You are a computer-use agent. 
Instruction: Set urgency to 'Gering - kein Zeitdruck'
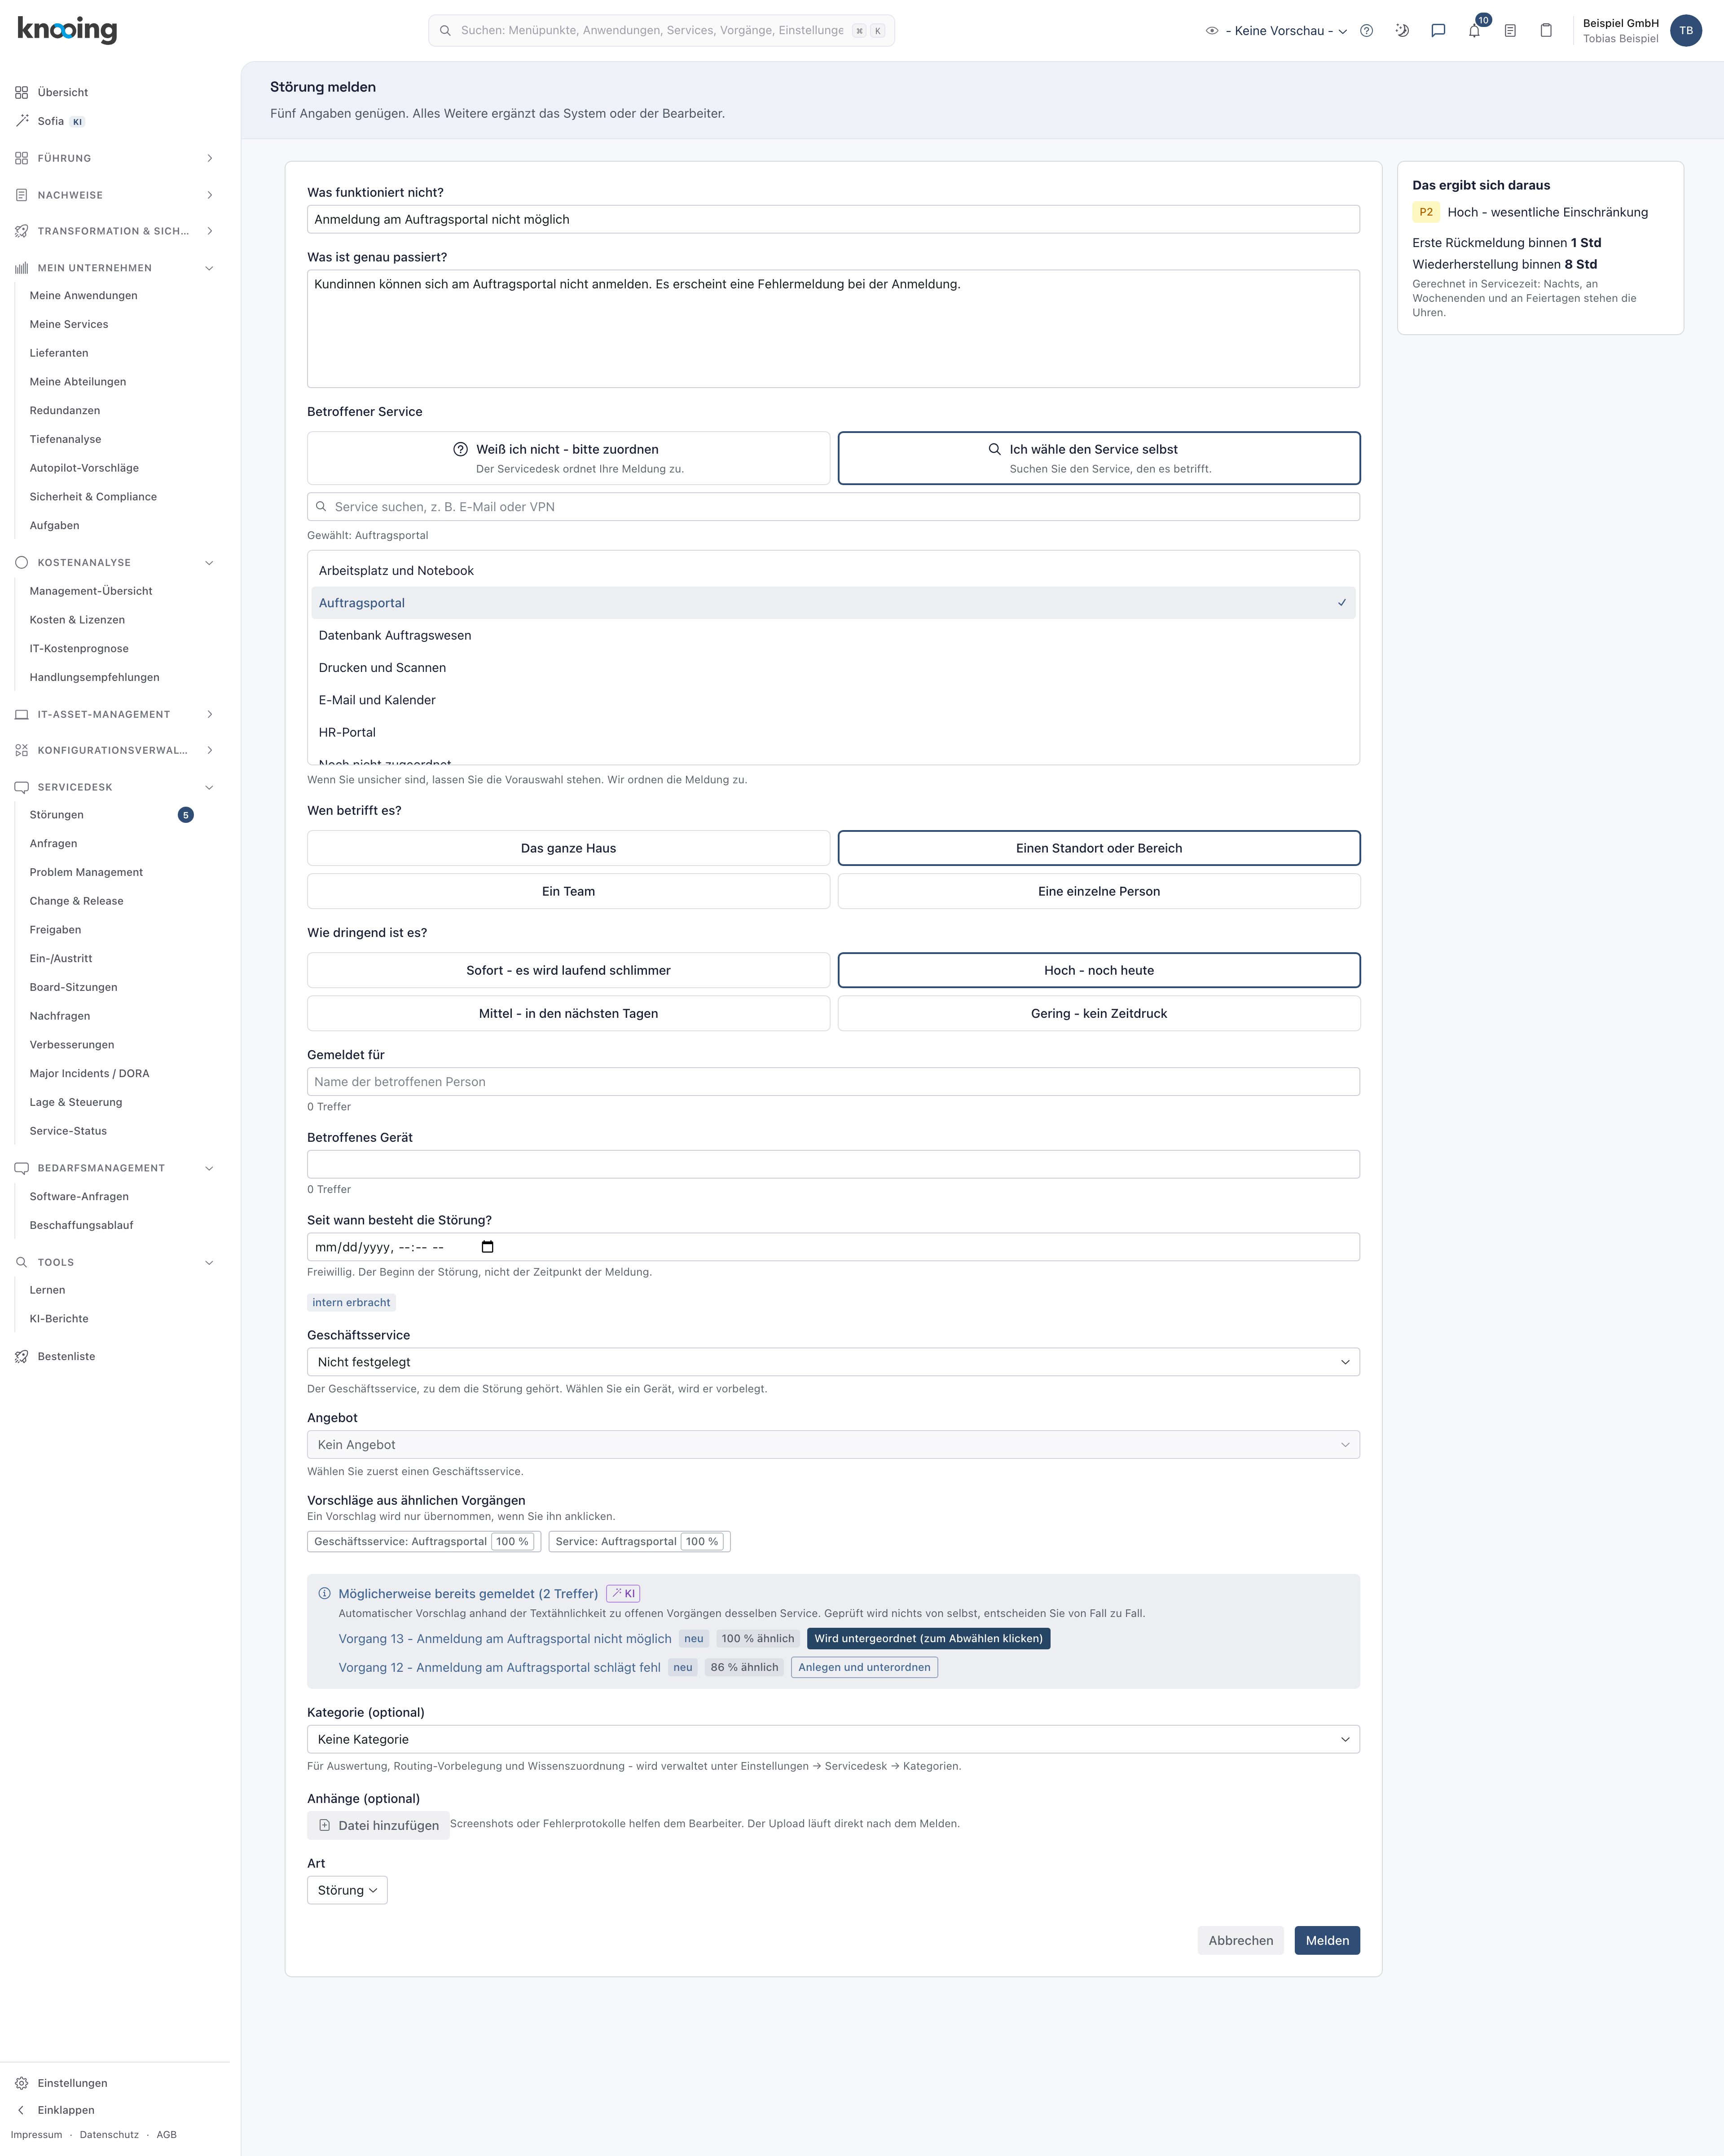(1099, 1013)
